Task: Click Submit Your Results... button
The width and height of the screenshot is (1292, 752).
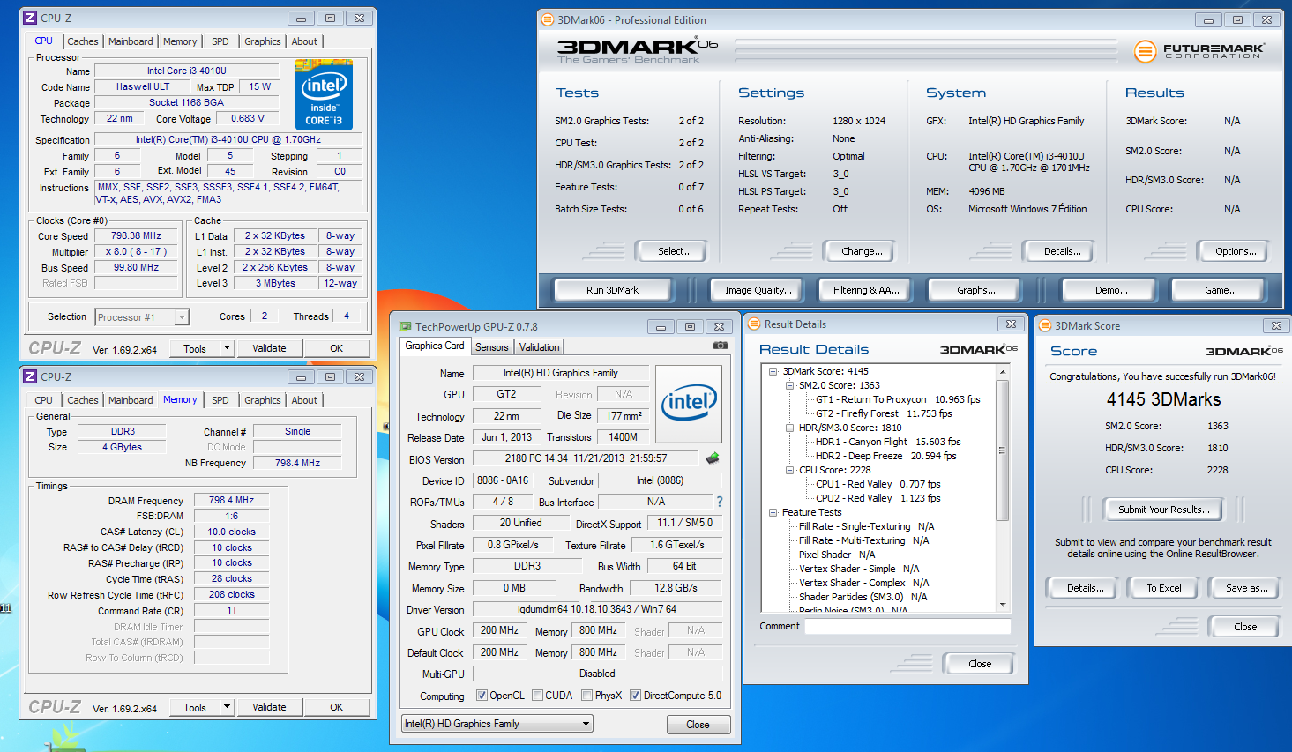Action: click(1163, 510)
